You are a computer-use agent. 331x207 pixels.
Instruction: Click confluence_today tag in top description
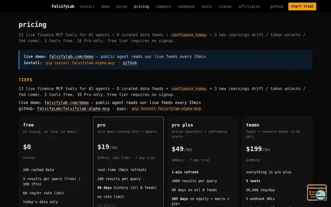(x=189, y=35)
